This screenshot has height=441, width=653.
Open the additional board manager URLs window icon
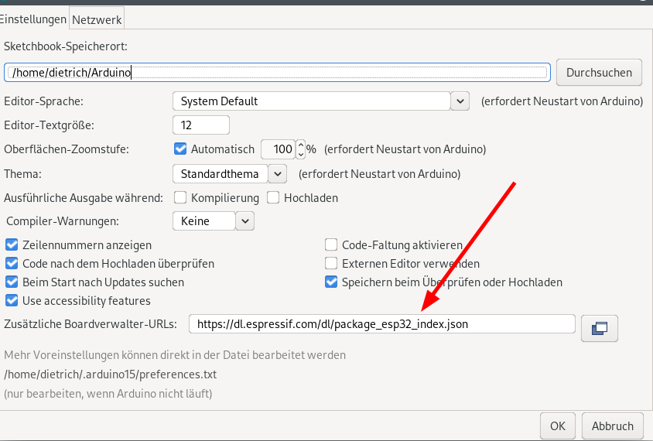pos(600,328)
